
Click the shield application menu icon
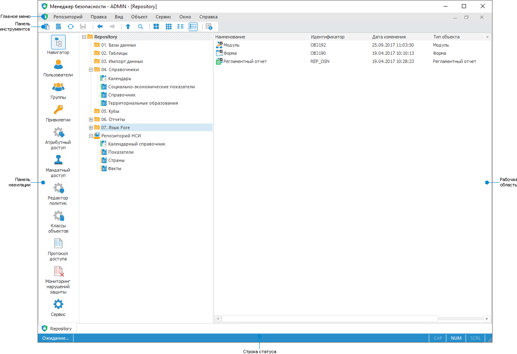tap(45, 17)
